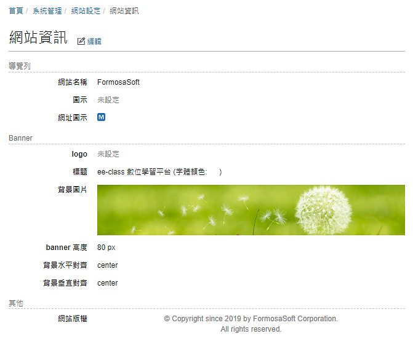The height and width of the screenshot is (347, 413).
Task: Click the banner 高度 label
Action: [66, 248]
